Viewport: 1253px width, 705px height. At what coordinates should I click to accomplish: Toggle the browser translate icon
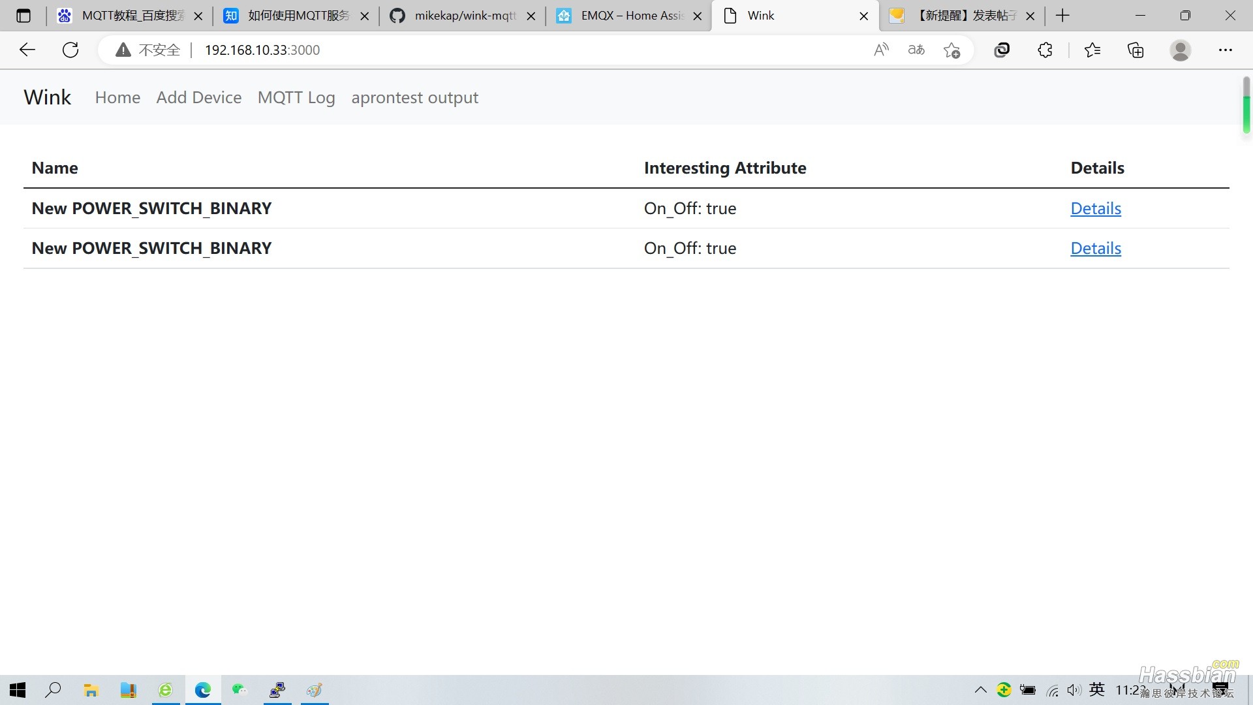(916, 50)
